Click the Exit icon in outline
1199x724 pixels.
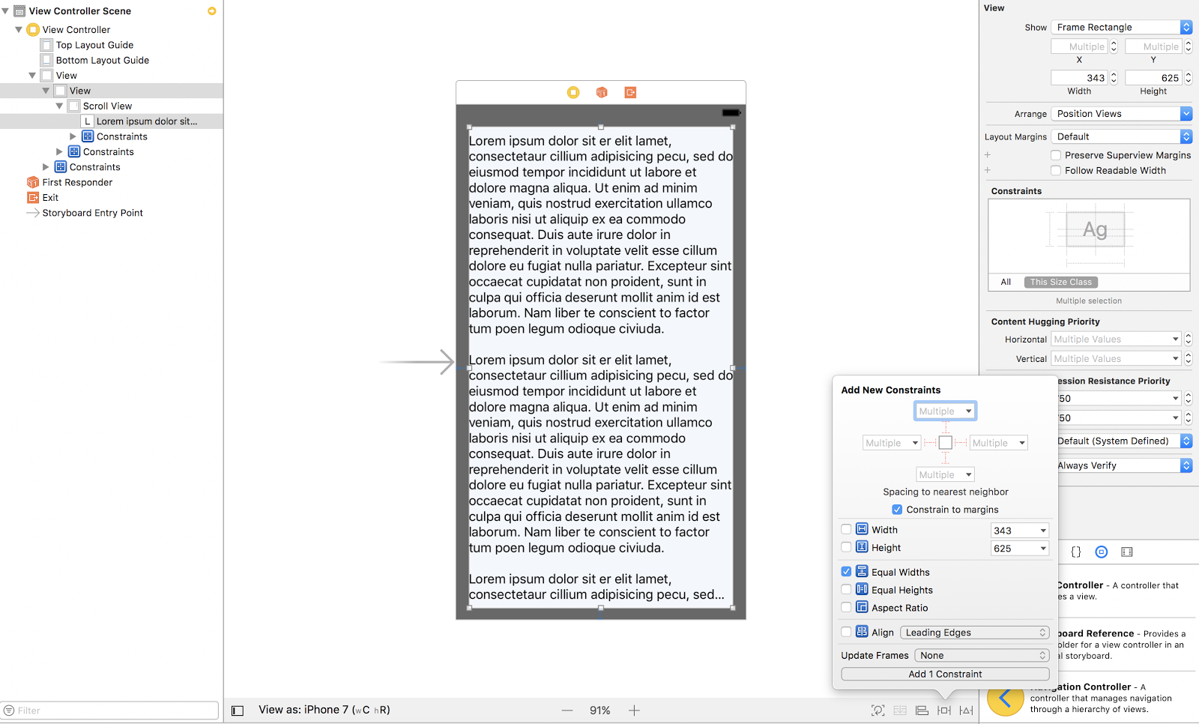click(33, 198)
